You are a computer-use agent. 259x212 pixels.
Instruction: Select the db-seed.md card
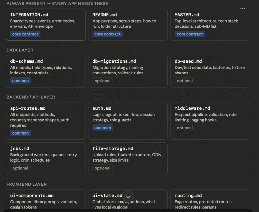pos(210,71)
